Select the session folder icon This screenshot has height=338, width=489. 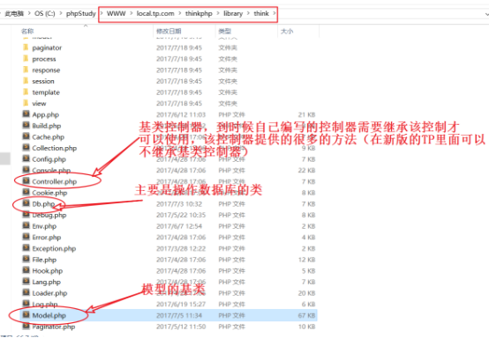26,81
